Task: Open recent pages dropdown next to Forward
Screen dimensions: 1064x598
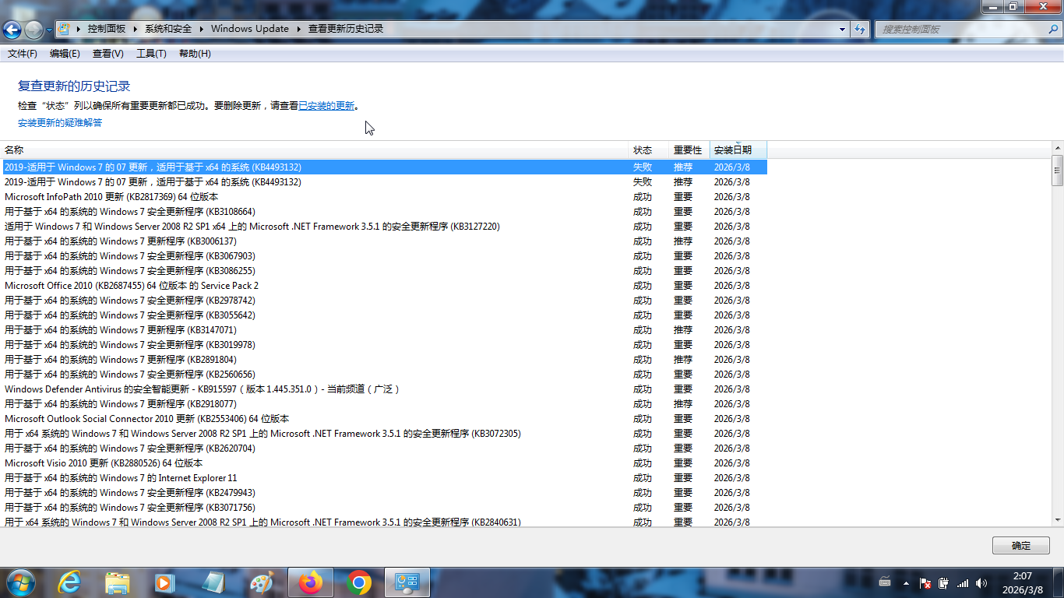Action: 49,30
